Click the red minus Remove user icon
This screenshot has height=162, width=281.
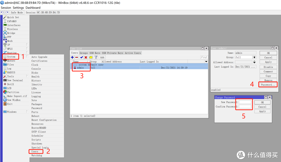pyautogui.click(x=77, y=57)
